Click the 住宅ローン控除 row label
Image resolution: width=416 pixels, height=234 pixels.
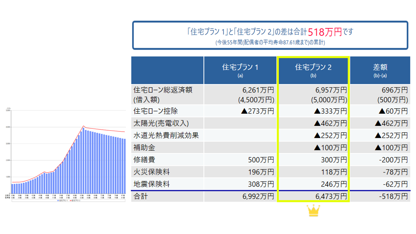[x=156, y=111]
